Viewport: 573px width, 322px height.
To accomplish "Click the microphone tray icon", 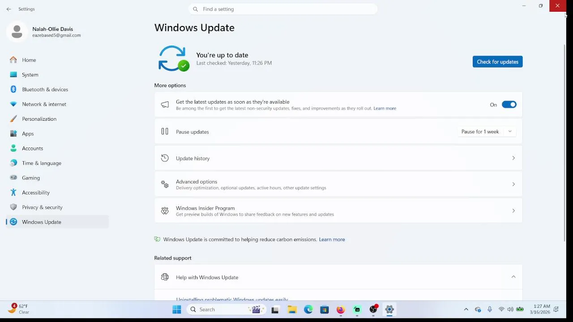I will pos(490,309).
